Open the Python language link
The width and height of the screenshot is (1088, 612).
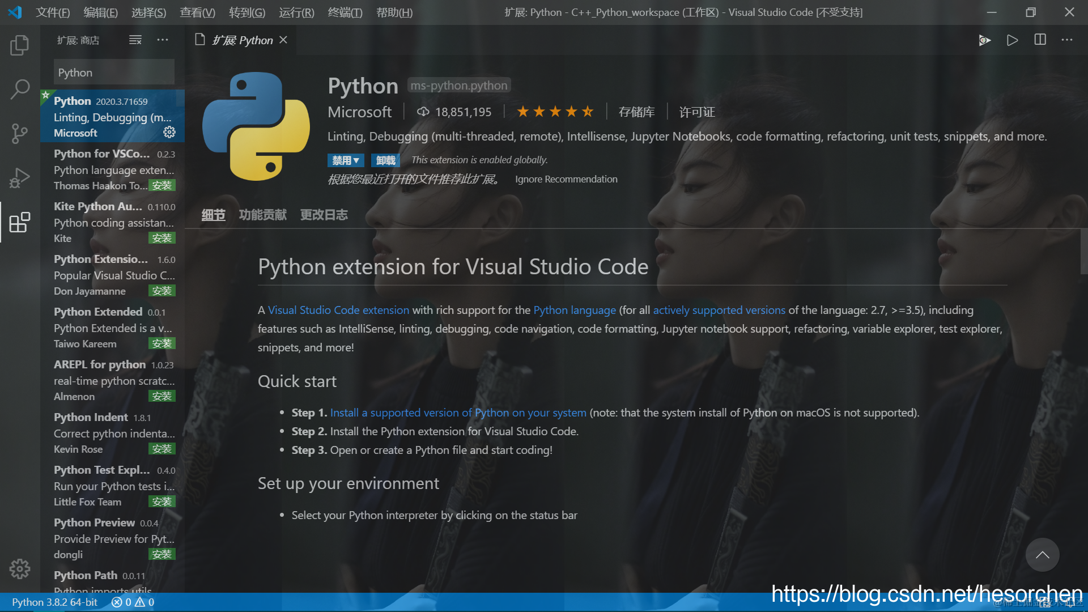(x=575, y=310)
